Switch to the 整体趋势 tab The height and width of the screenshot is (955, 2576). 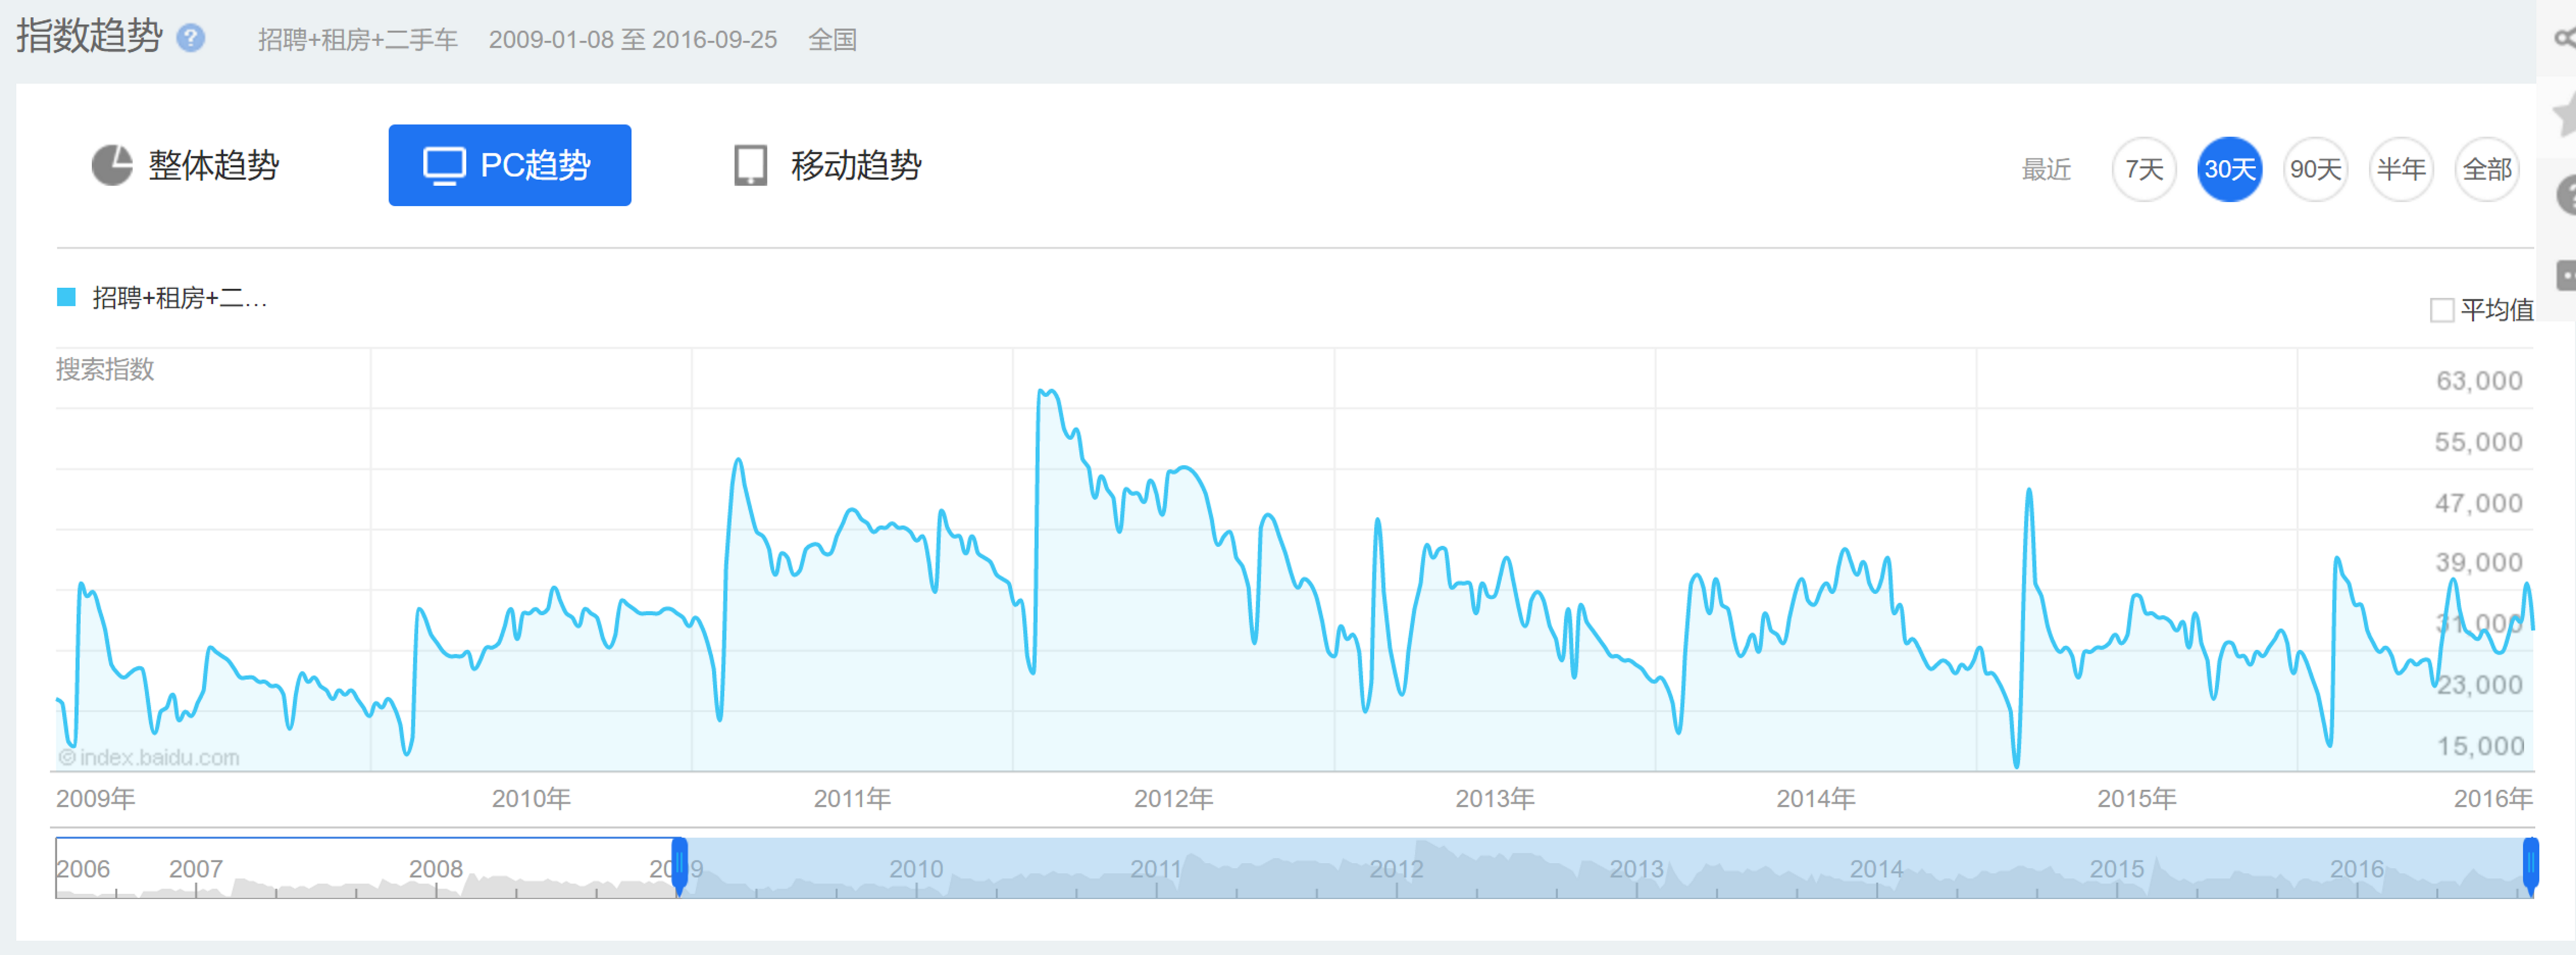pos(213,165)
